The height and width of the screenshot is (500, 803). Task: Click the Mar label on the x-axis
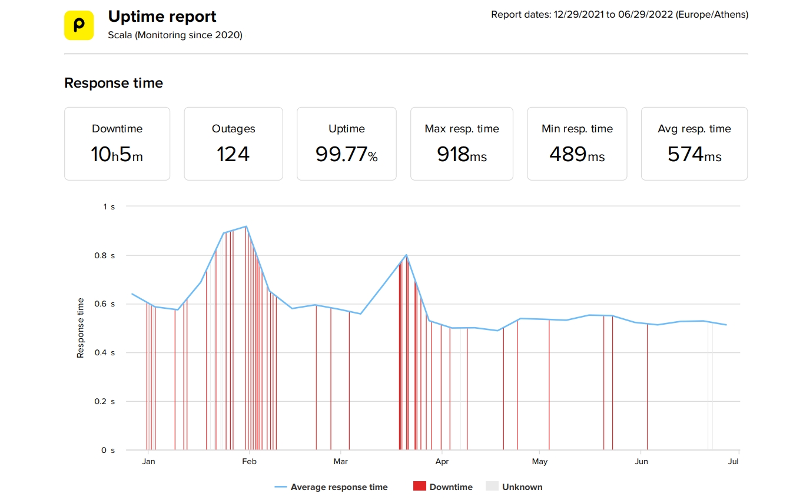click(x=340, y=462)
